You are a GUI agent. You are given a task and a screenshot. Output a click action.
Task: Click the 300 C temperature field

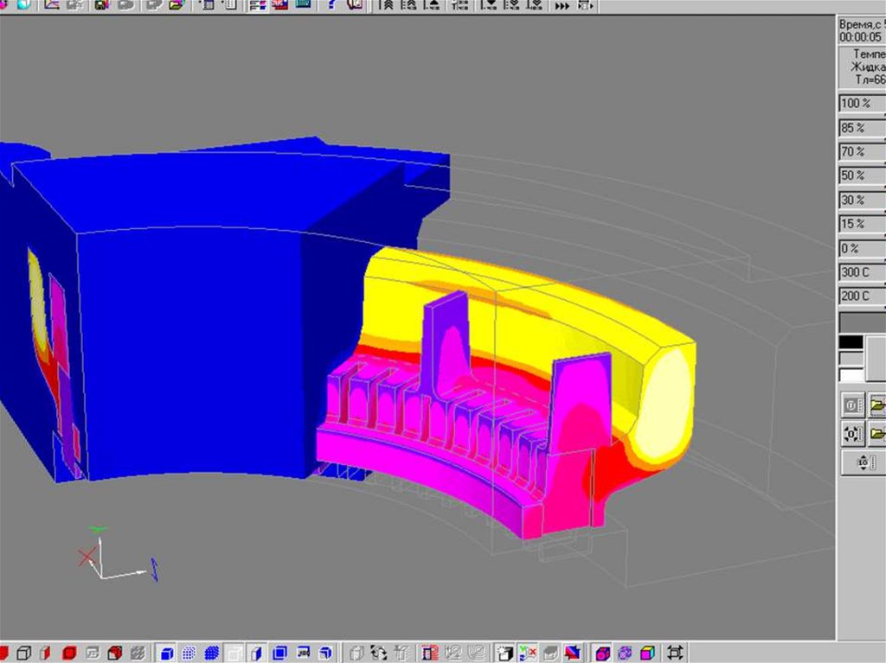click(x=860, y=273)
